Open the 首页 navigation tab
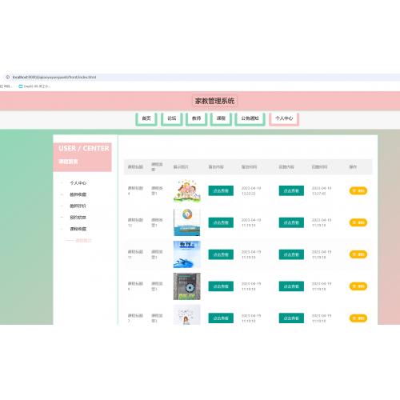The height and width of the screenshot is (400, 400). pyautogui.click(x=146, y=118)
